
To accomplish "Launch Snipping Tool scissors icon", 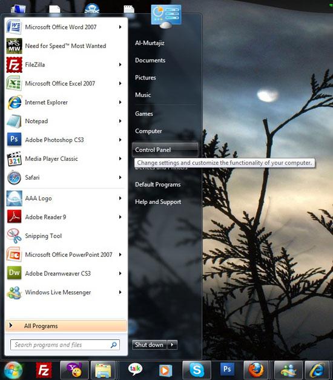I will pyautogui.click(x=14, y=236).
